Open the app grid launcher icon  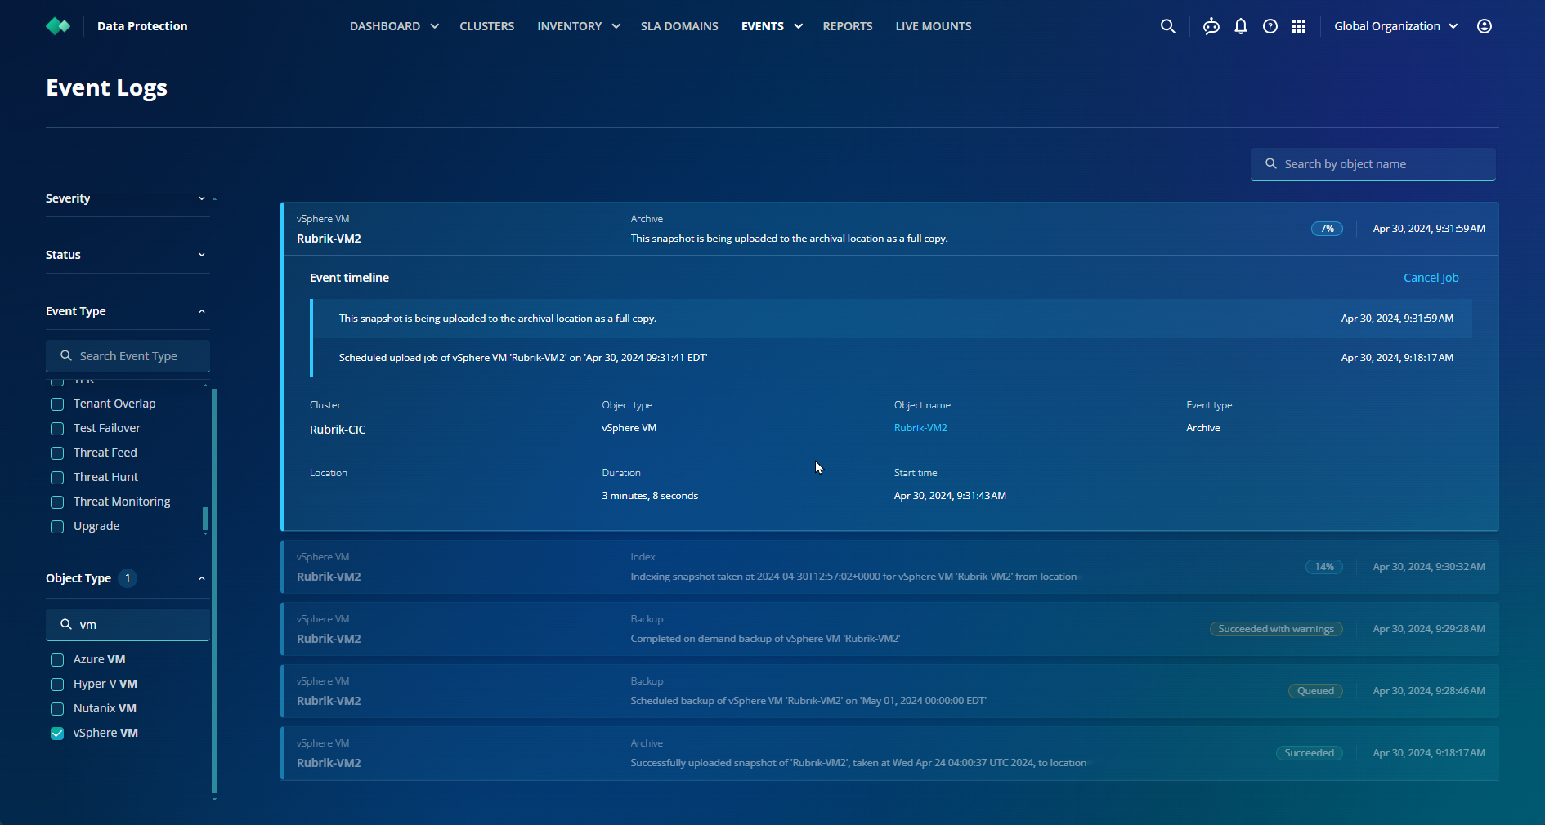[x=1299, y=26]
